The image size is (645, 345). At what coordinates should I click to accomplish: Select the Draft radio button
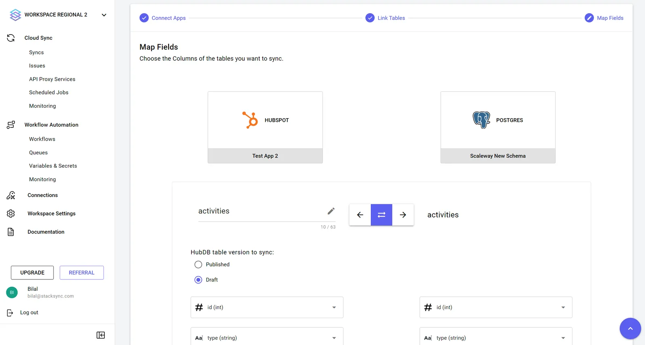coord(198,280)
